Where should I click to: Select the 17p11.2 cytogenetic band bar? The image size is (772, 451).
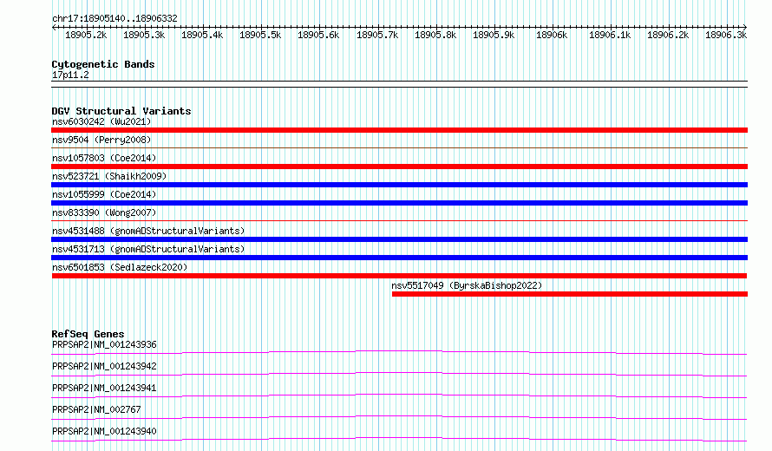pos(399,84)
